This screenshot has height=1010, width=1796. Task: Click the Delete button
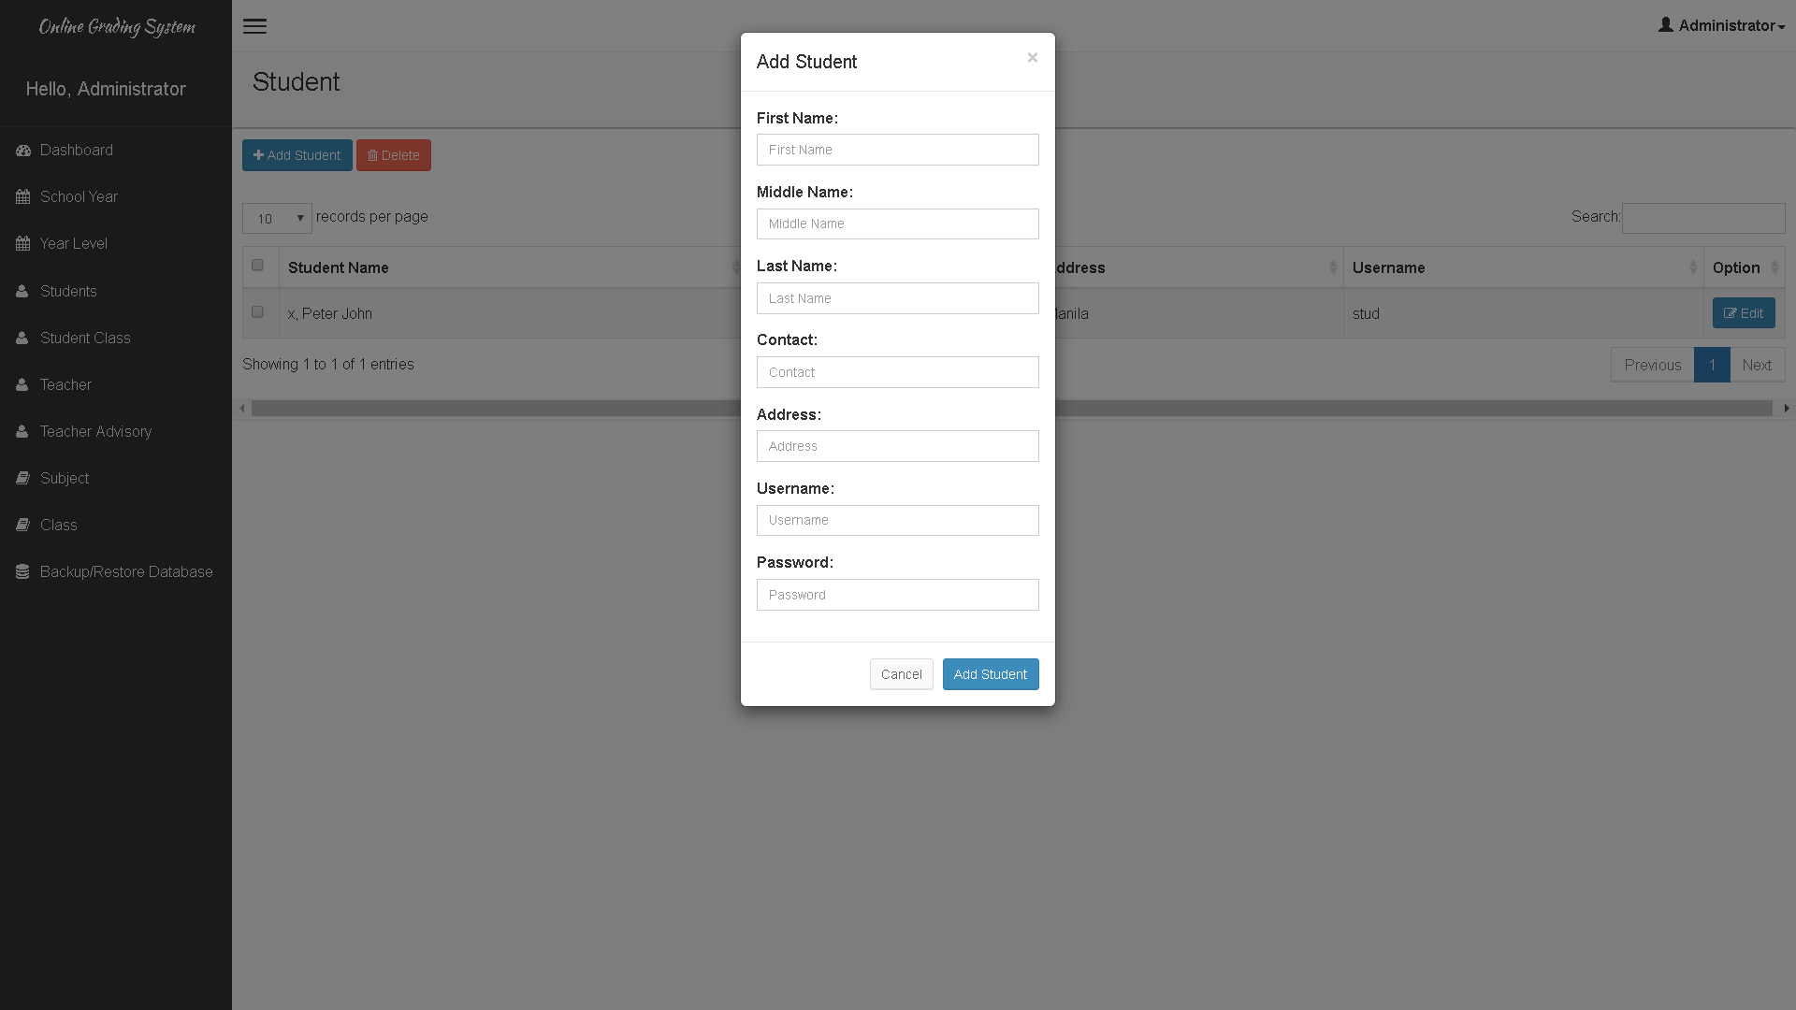[394, 154]
